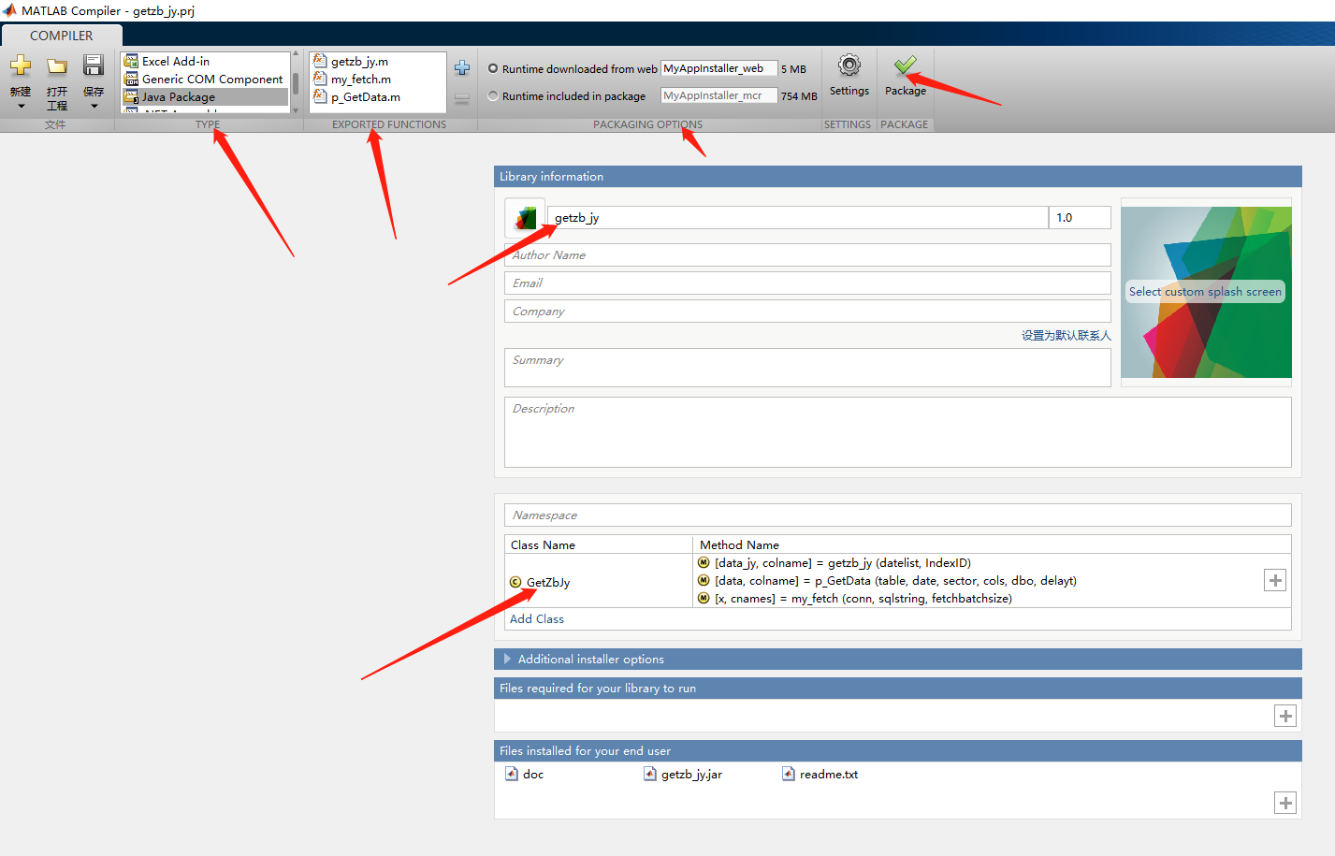Click the 保存 (Save) disk icon

click(x=93, y=65)
